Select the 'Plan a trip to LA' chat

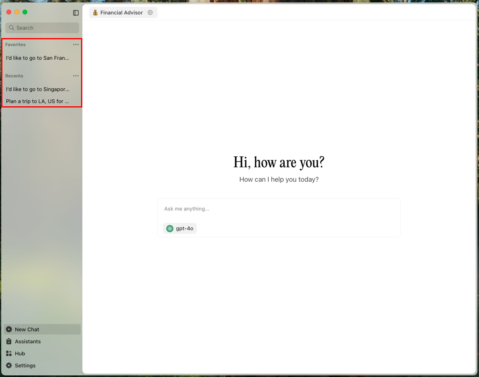coord(38,101)
